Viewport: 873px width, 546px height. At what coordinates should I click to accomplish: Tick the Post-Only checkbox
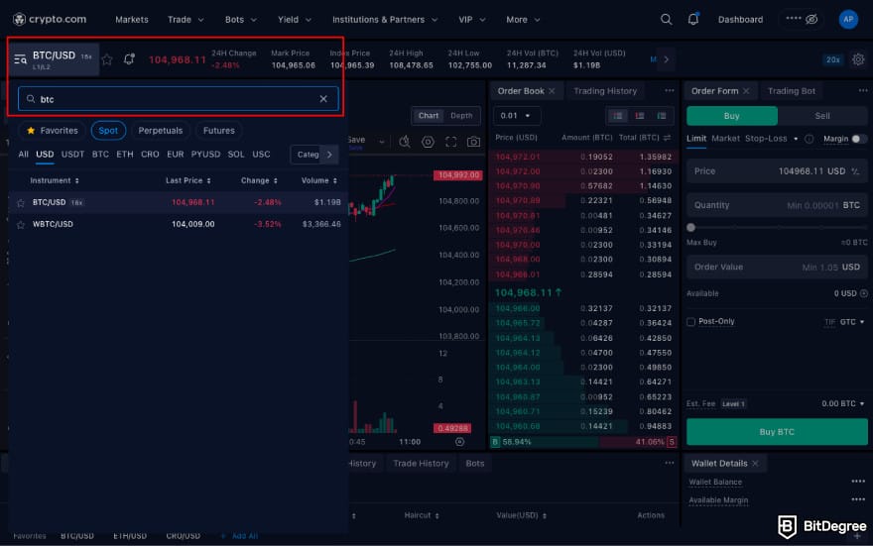click(x=690, y=321)
